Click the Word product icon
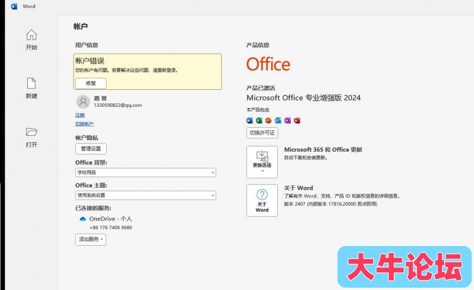 (249, 121)
